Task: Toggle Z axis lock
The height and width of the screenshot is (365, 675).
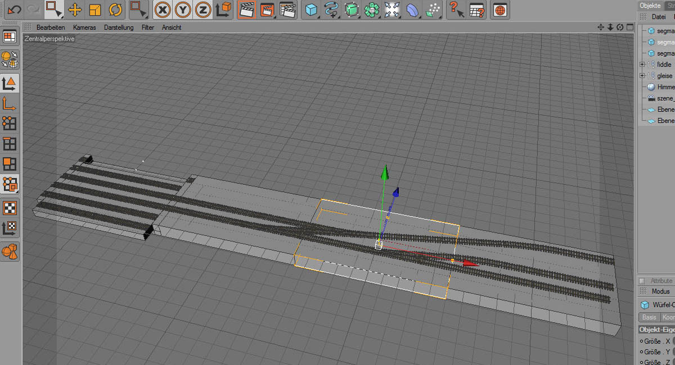Action: coord(204,10)
